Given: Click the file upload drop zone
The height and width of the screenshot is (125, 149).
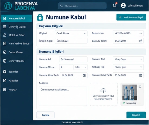Looking at the screenshot, I should [104, 94].
